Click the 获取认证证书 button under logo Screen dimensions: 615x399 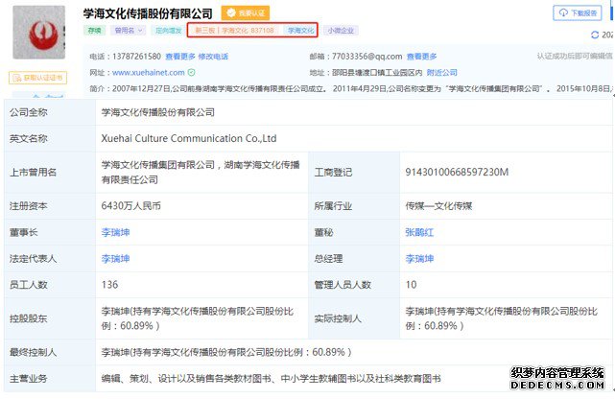tap(38, 78)
